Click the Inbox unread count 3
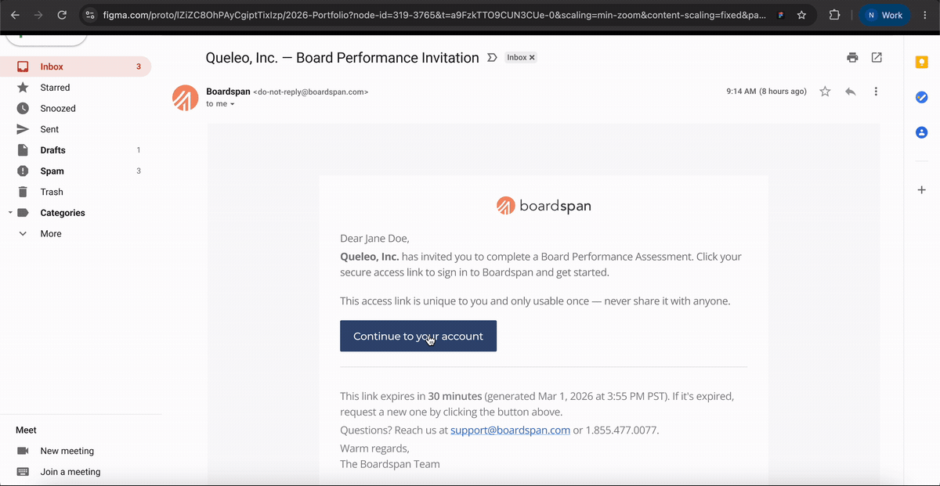The width and height of the screenshot is (940, 486). (139, 67)
